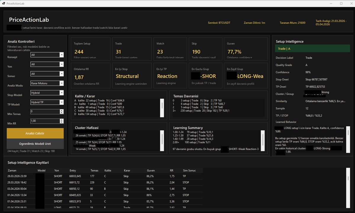Click into the Min Temas value field
Image resolution: width=355 pixels, height=213 pixels.
(x=45, y=112)
